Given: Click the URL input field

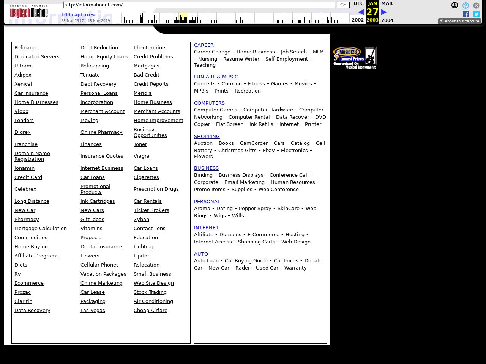Looking at the screenshot, I should click(x=199, y=5).
